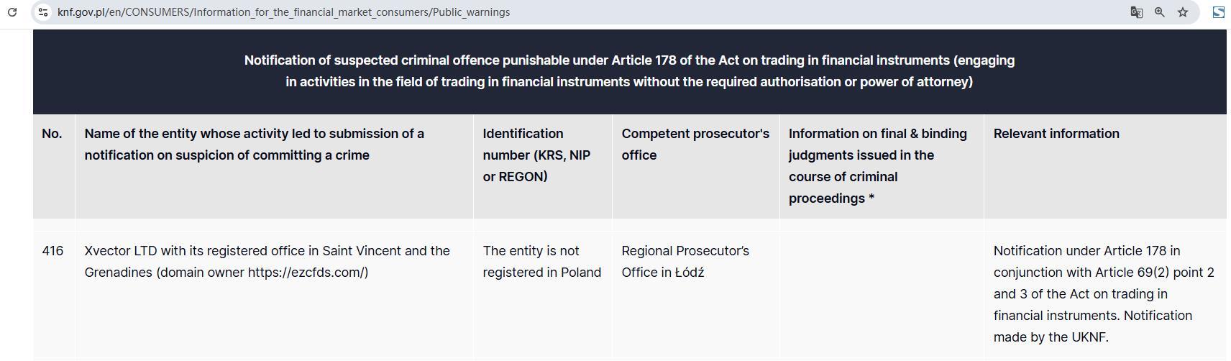Click the "Relevant information" column header
1231x361 pixels.
[1056, 134]
